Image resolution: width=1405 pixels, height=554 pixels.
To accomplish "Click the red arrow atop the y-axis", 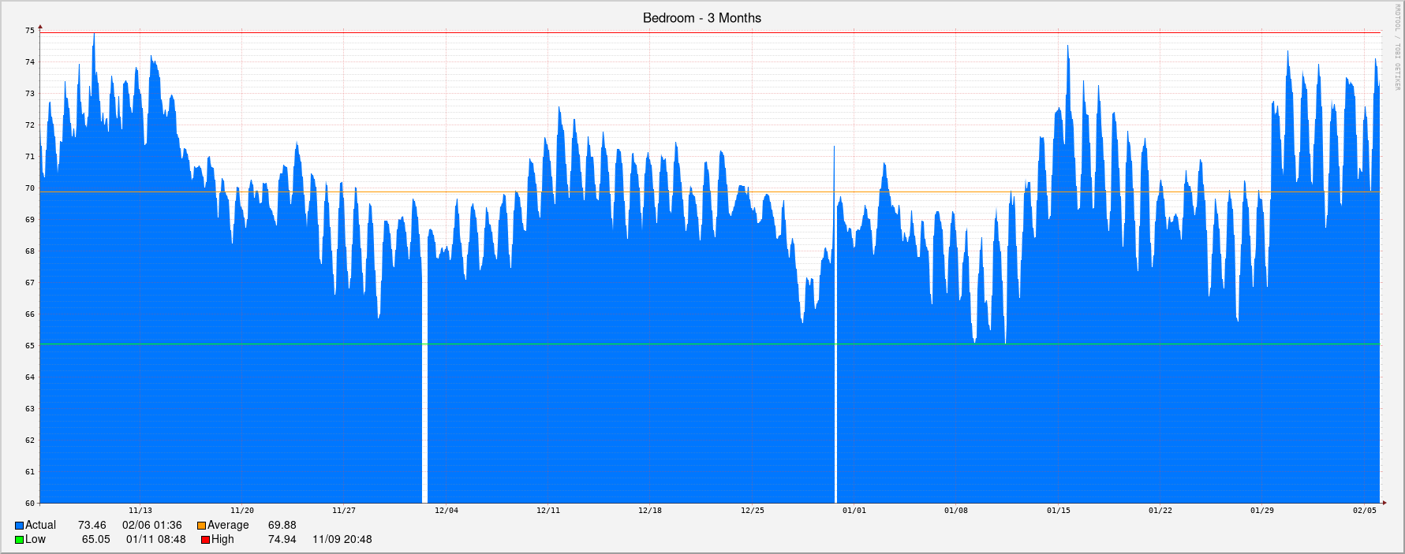I will (x=40, y=27).
